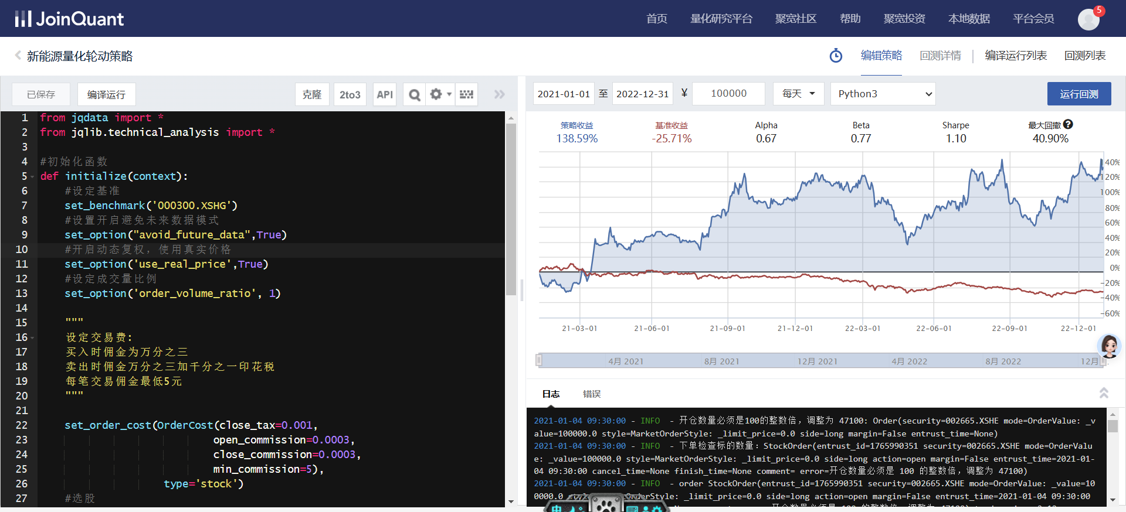Click the editor scrollbar down arrow

point(511,501)
